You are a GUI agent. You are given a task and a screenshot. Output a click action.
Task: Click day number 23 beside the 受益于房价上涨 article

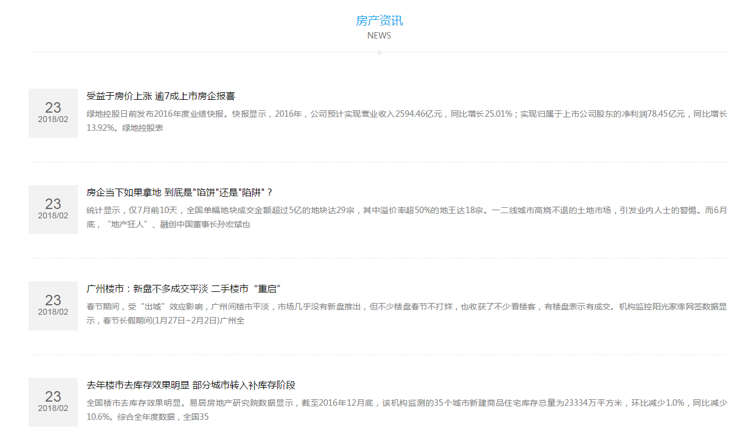(53, 107)
